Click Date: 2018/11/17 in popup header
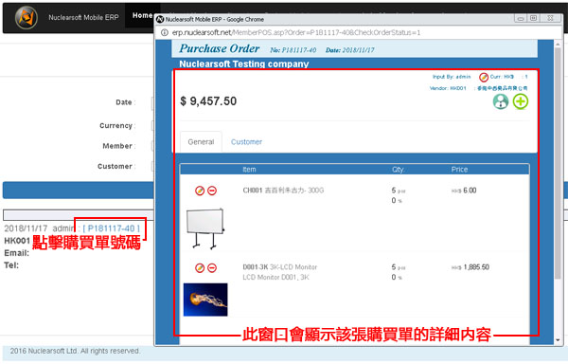 [x=350, y=50]
